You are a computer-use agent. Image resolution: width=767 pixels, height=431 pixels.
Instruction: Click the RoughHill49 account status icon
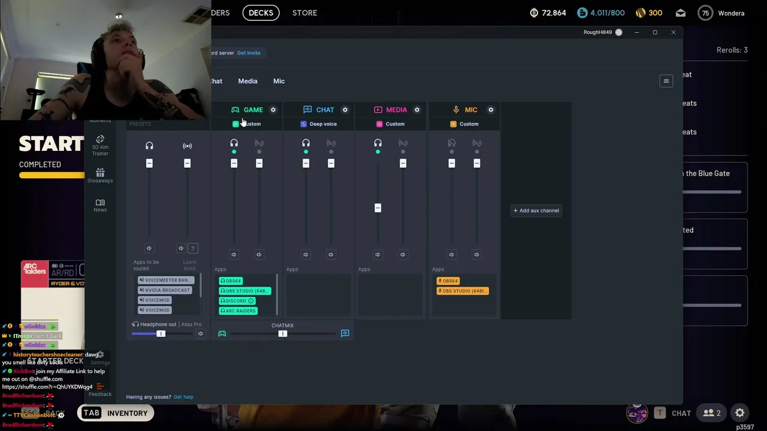point(618,32)
